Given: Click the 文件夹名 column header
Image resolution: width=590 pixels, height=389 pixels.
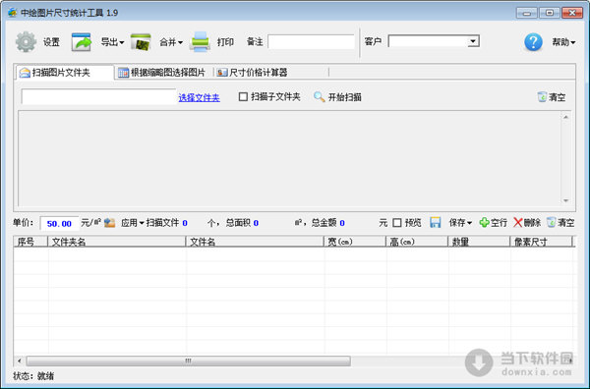Looking at the screenshot, I should 117,242.
